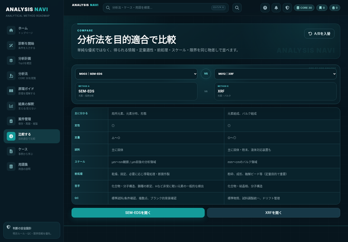Open the 原理ガイド book icon
This screenshot has height=242, width=348.
click(11, 90)
